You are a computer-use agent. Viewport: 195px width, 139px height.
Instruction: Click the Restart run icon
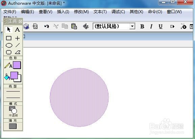(172, 27)
